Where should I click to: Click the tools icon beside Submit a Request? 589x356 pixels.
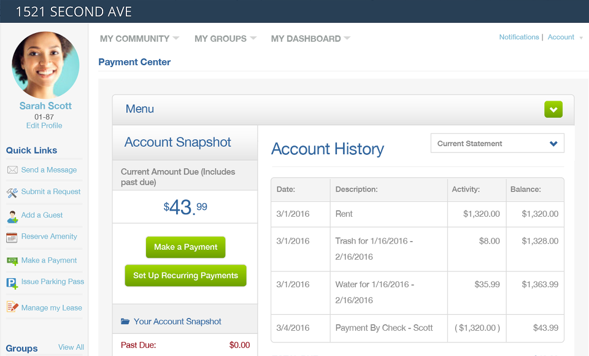(x=12, y=193)
